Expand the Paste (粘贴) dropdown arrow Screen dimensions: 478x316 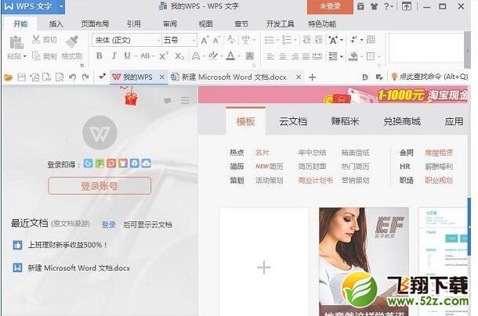25,56
